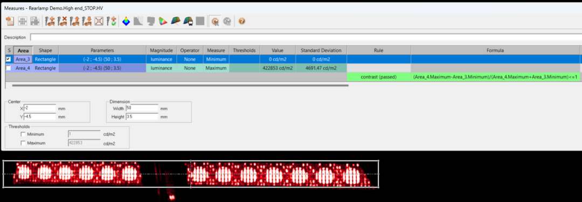Open the chromaticity triangle diagram icon
The image size is (582, 202).
click(x=163, y=22)
